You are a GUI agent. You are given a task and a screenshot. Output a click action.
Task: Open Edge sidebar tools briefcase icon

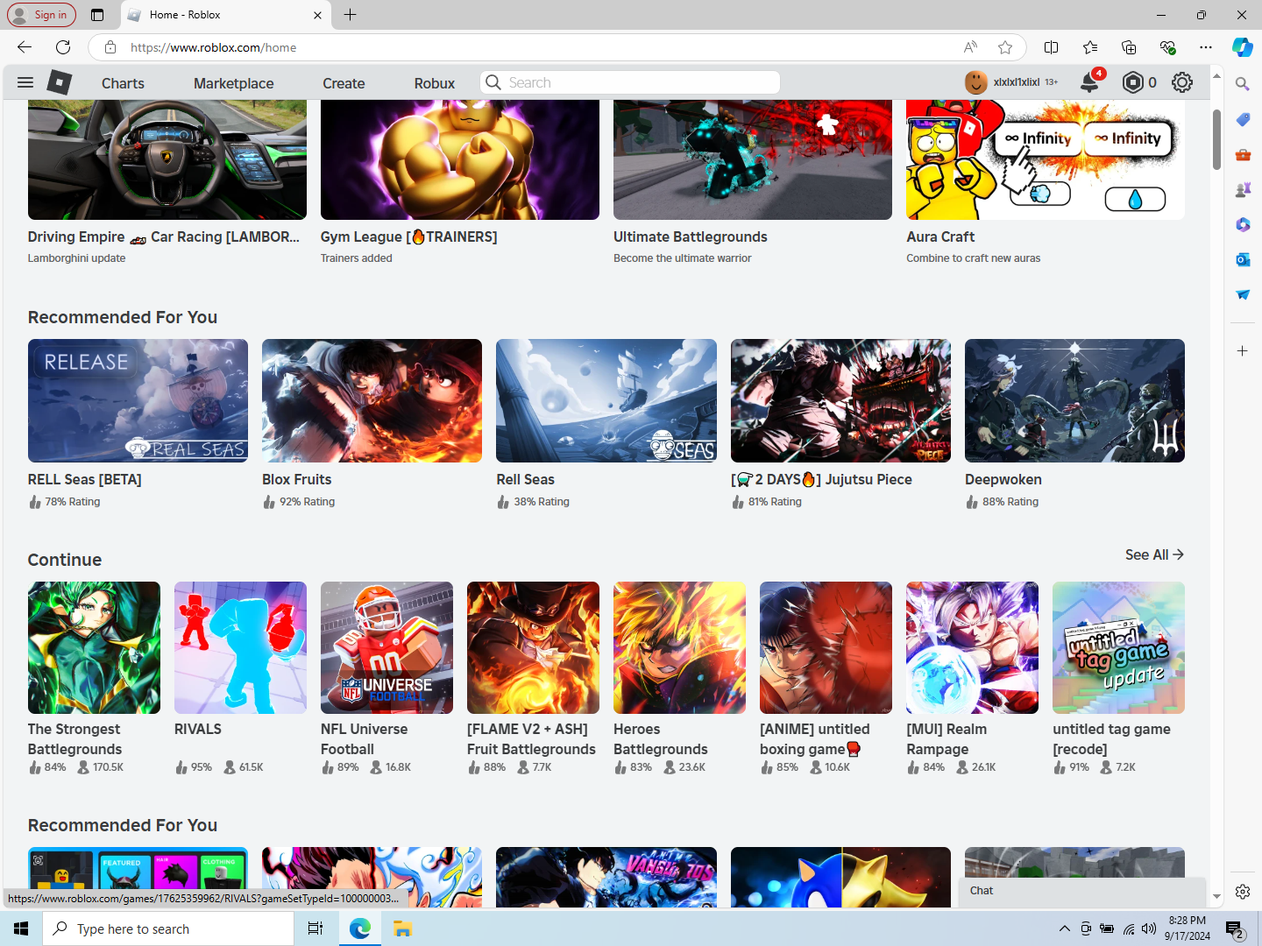click(x=1243, y=154)
